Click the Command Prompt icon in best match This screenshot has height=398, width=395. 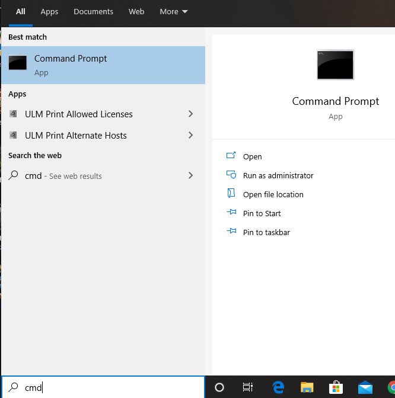18,62
